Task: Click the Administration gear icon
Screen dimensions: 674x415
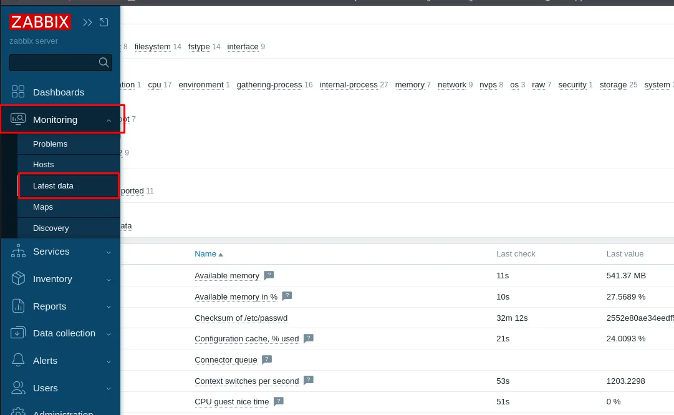Action: [18, 411]
